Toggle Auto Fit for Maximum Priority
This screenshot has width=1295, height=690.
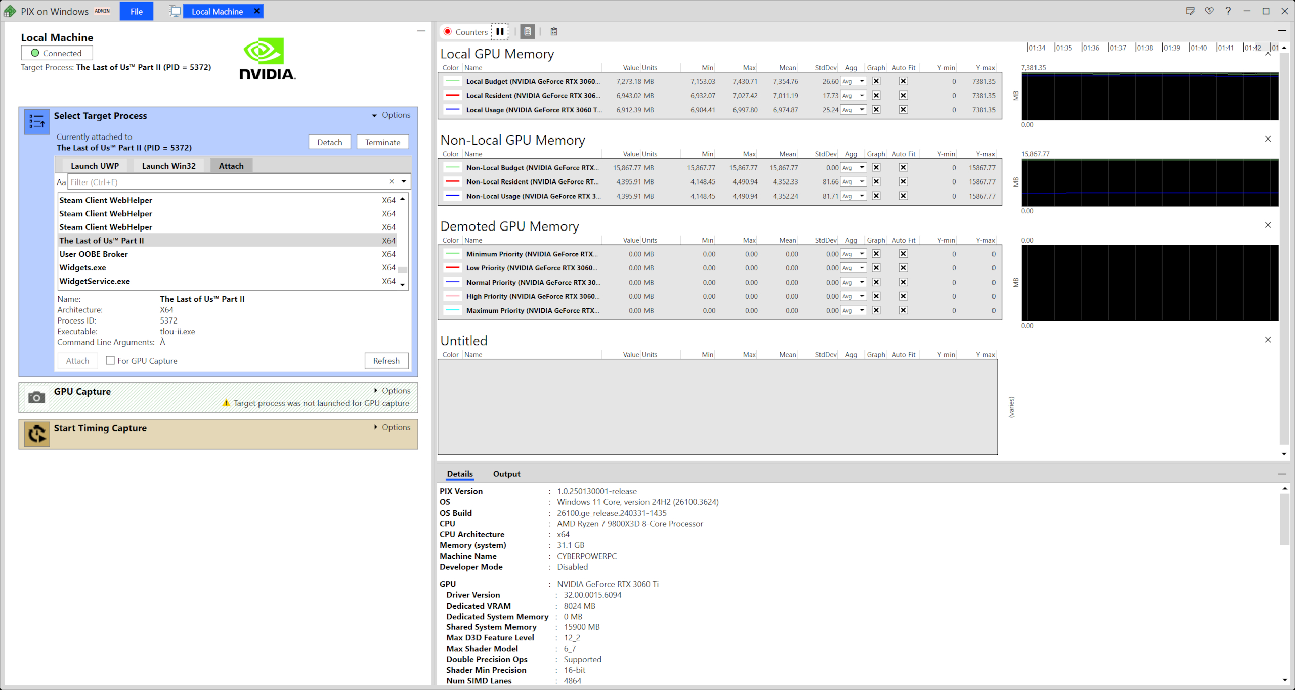point(903,310)
